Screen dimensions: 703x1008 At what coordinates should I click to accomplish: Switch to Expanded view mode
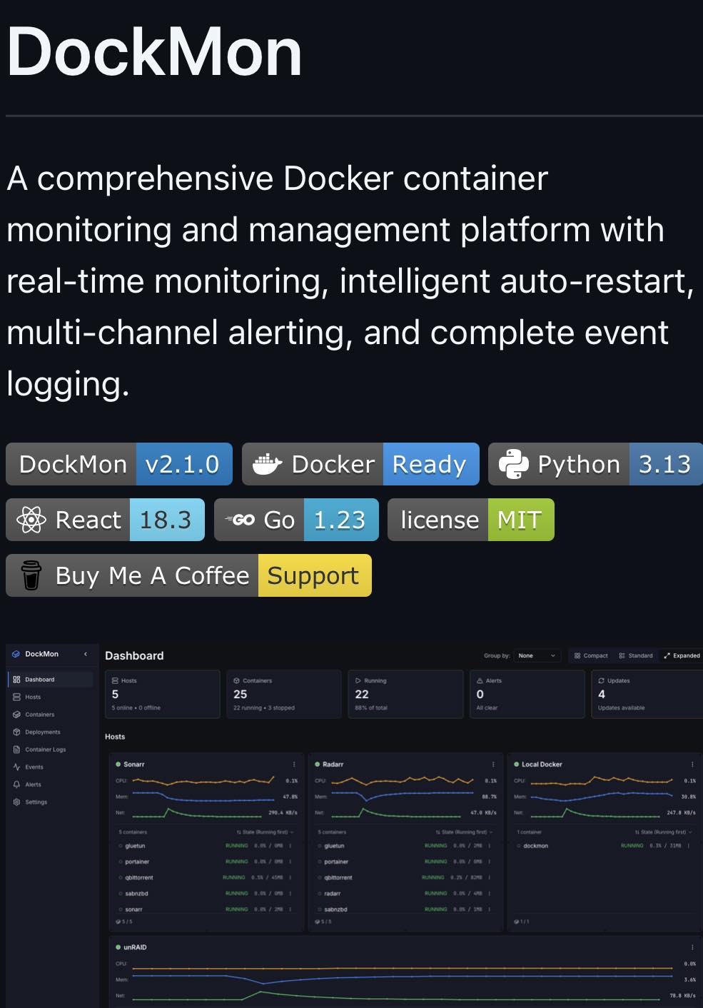682,655
